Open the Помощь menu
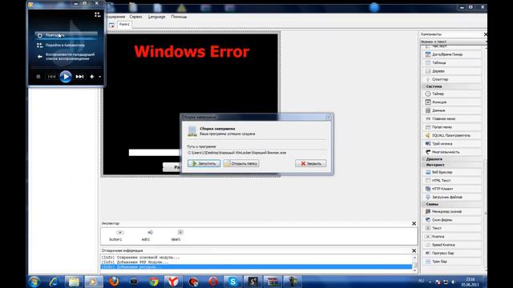The height and width of the screenshot is (288, 513). coord(179,17)
